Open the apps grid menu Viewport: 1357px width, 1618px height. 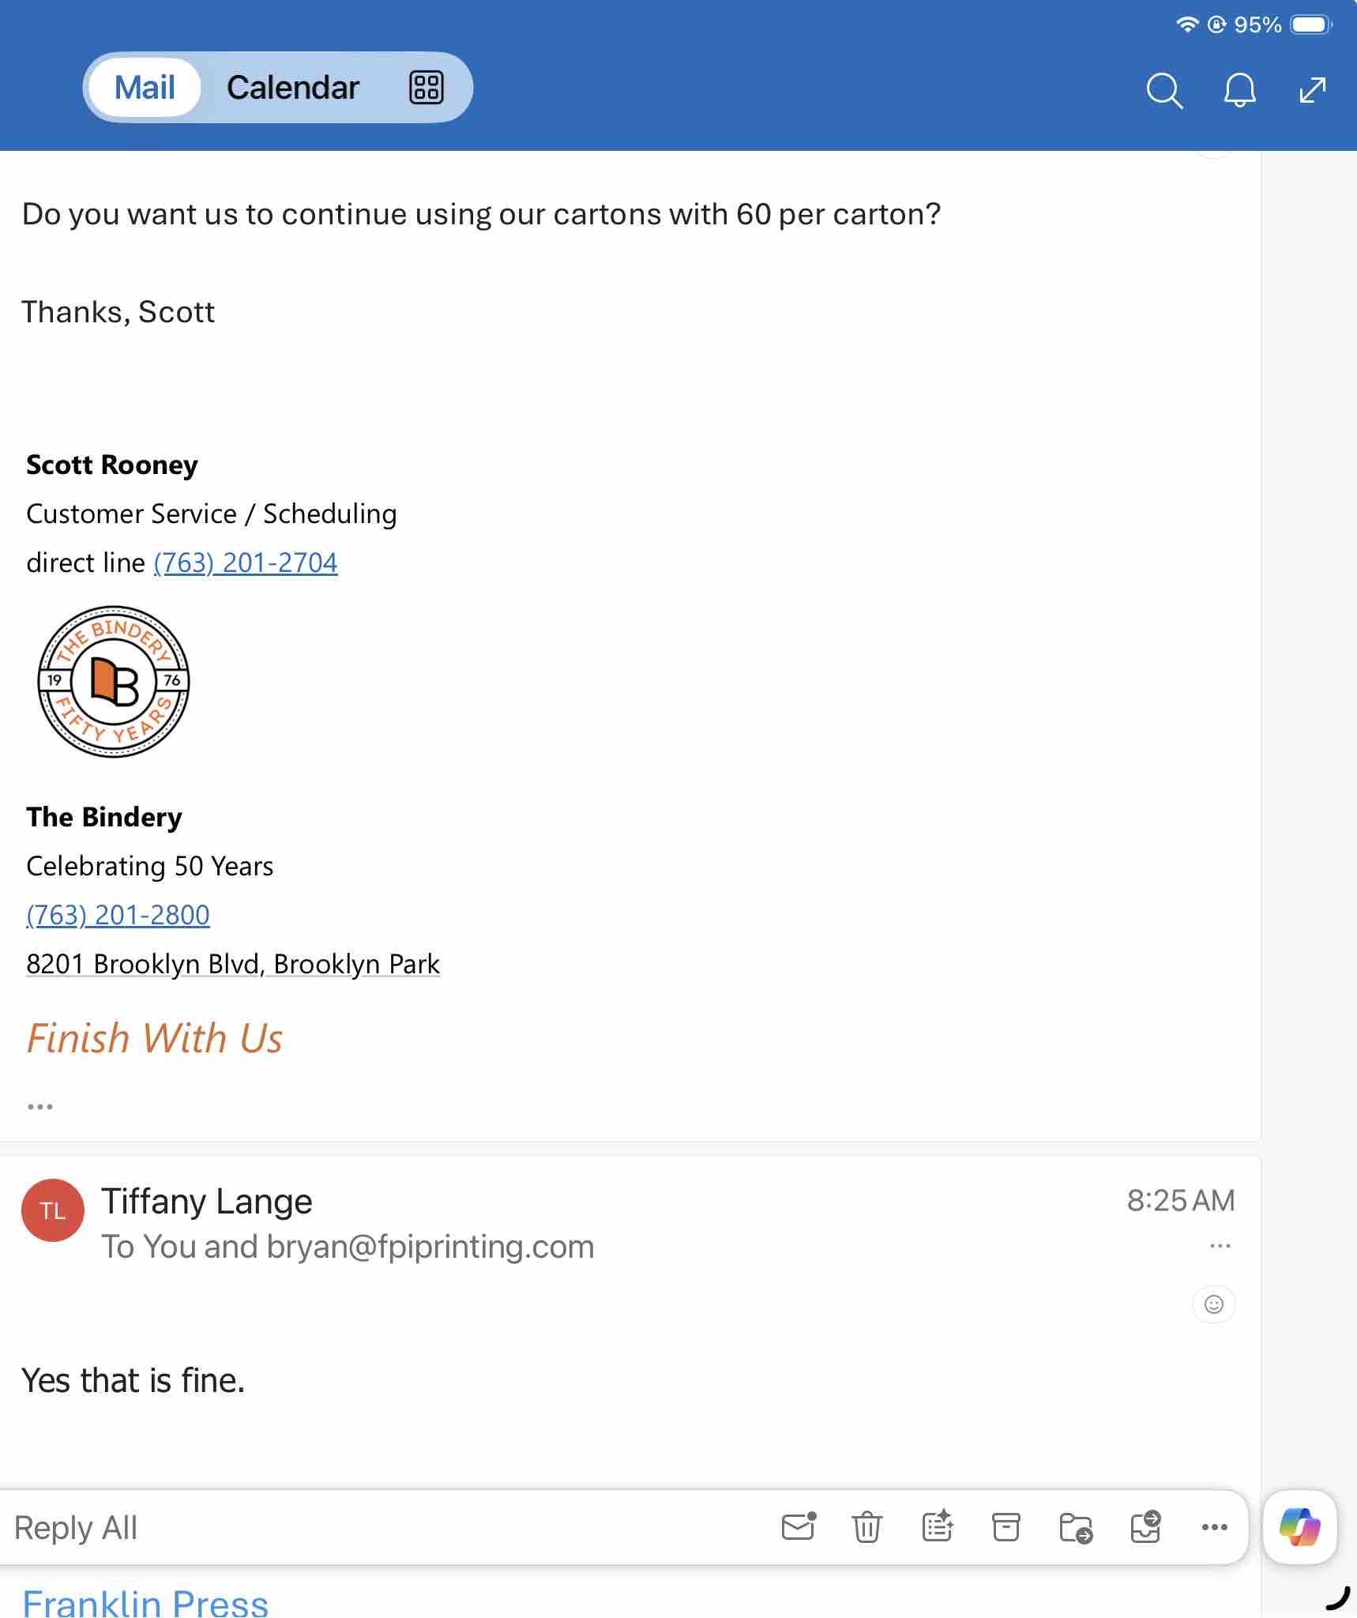click(426, 88)
